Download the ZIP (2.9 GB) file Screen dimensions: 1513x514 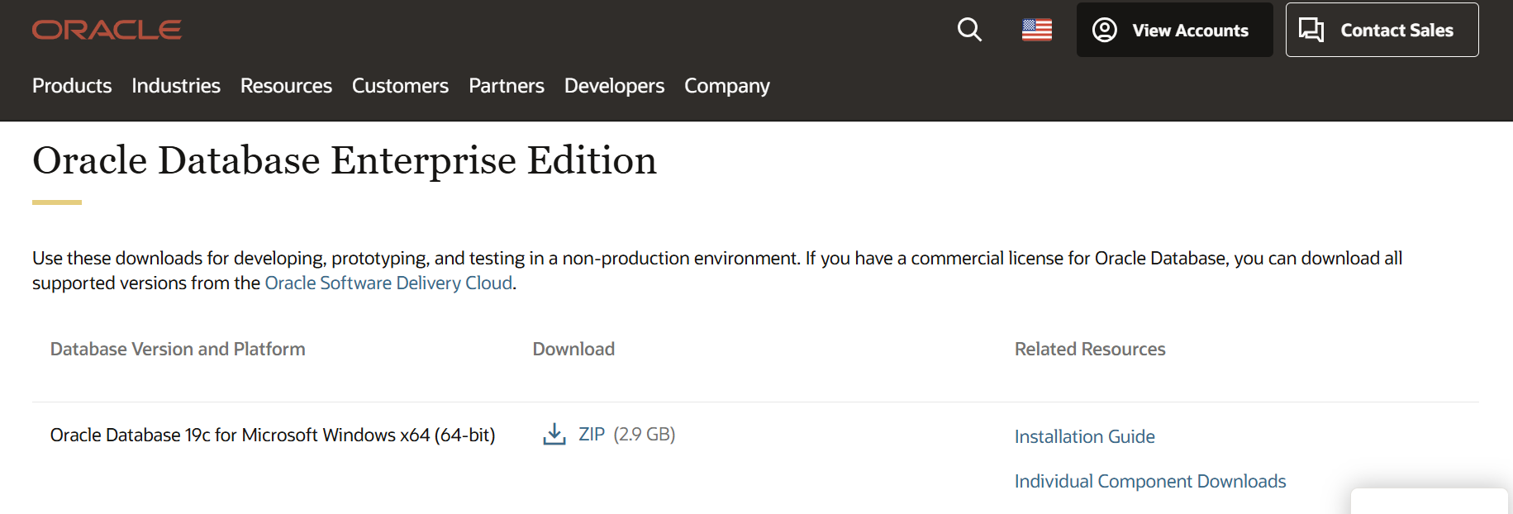(609, 434)
